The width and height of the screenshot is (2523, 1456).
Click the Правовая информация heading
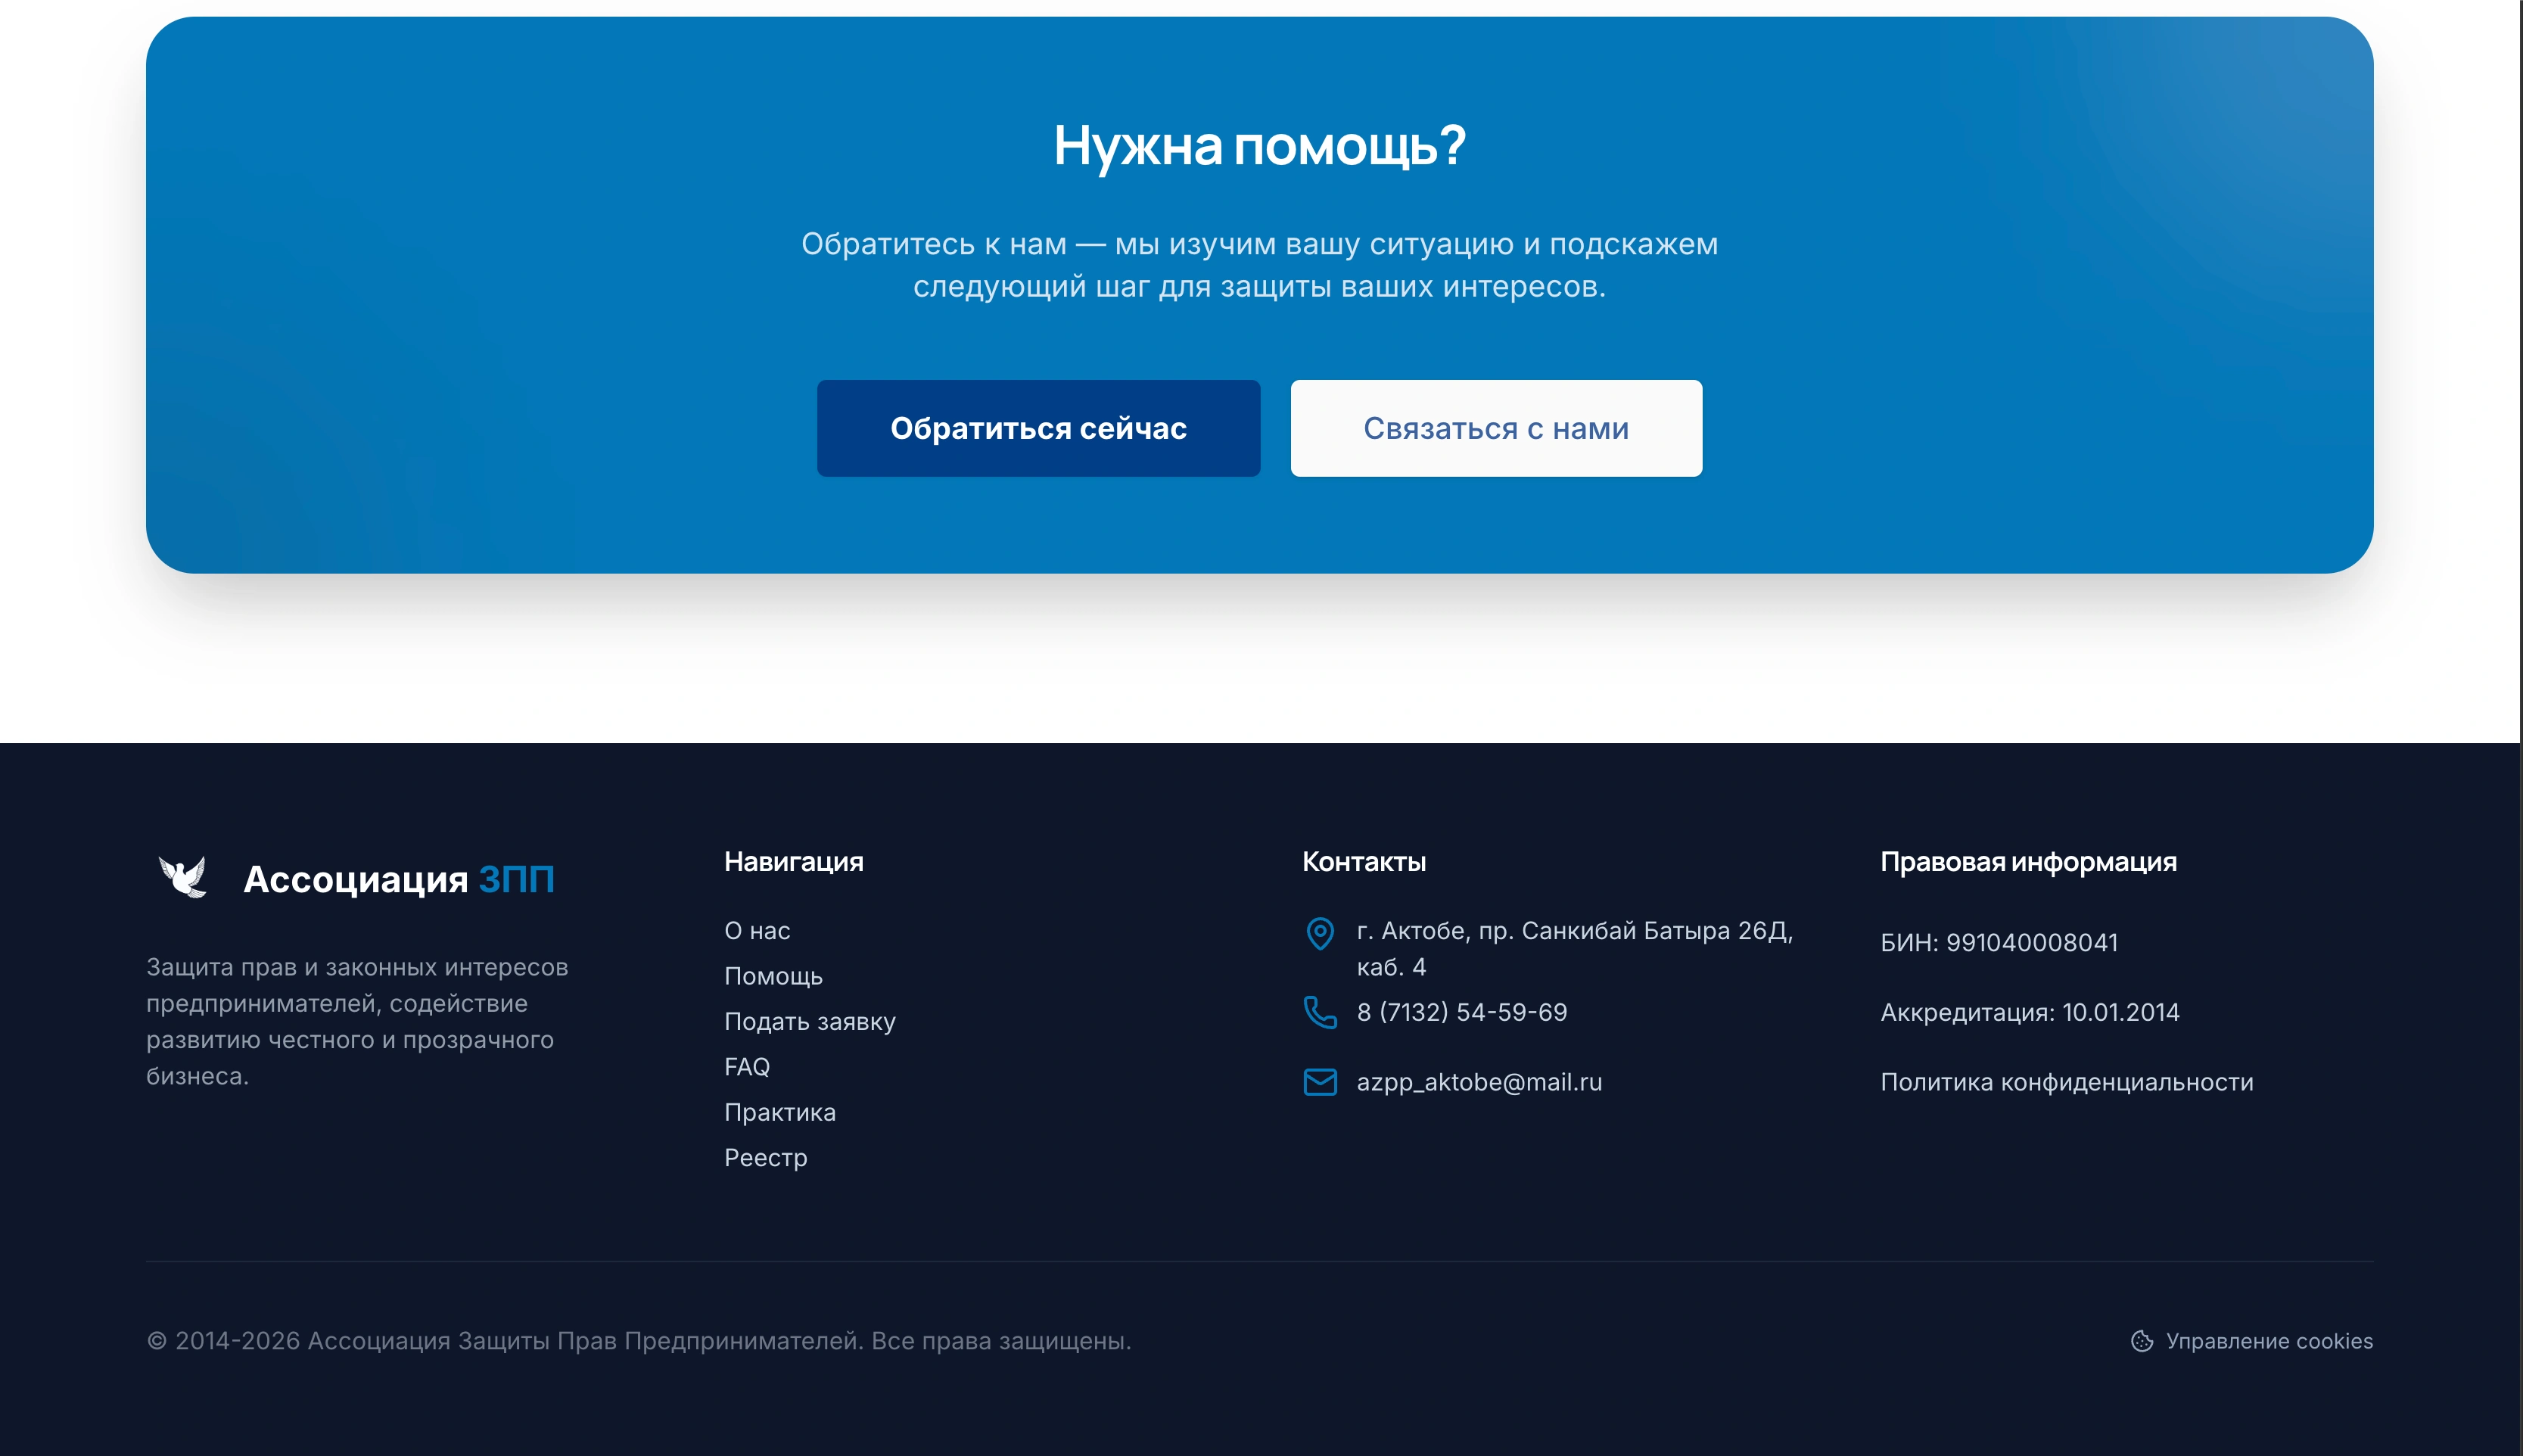coord(2028,862)
